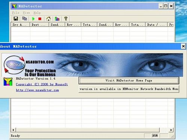187x140 pixels.
Task: Click the Help question mark icon
Action: pos(66,19)
